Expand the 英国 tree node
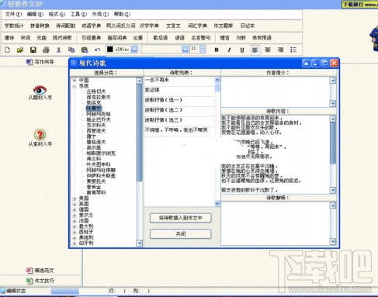Image resolution: width=378 pixels, height=297 pixels. point(75,204)
